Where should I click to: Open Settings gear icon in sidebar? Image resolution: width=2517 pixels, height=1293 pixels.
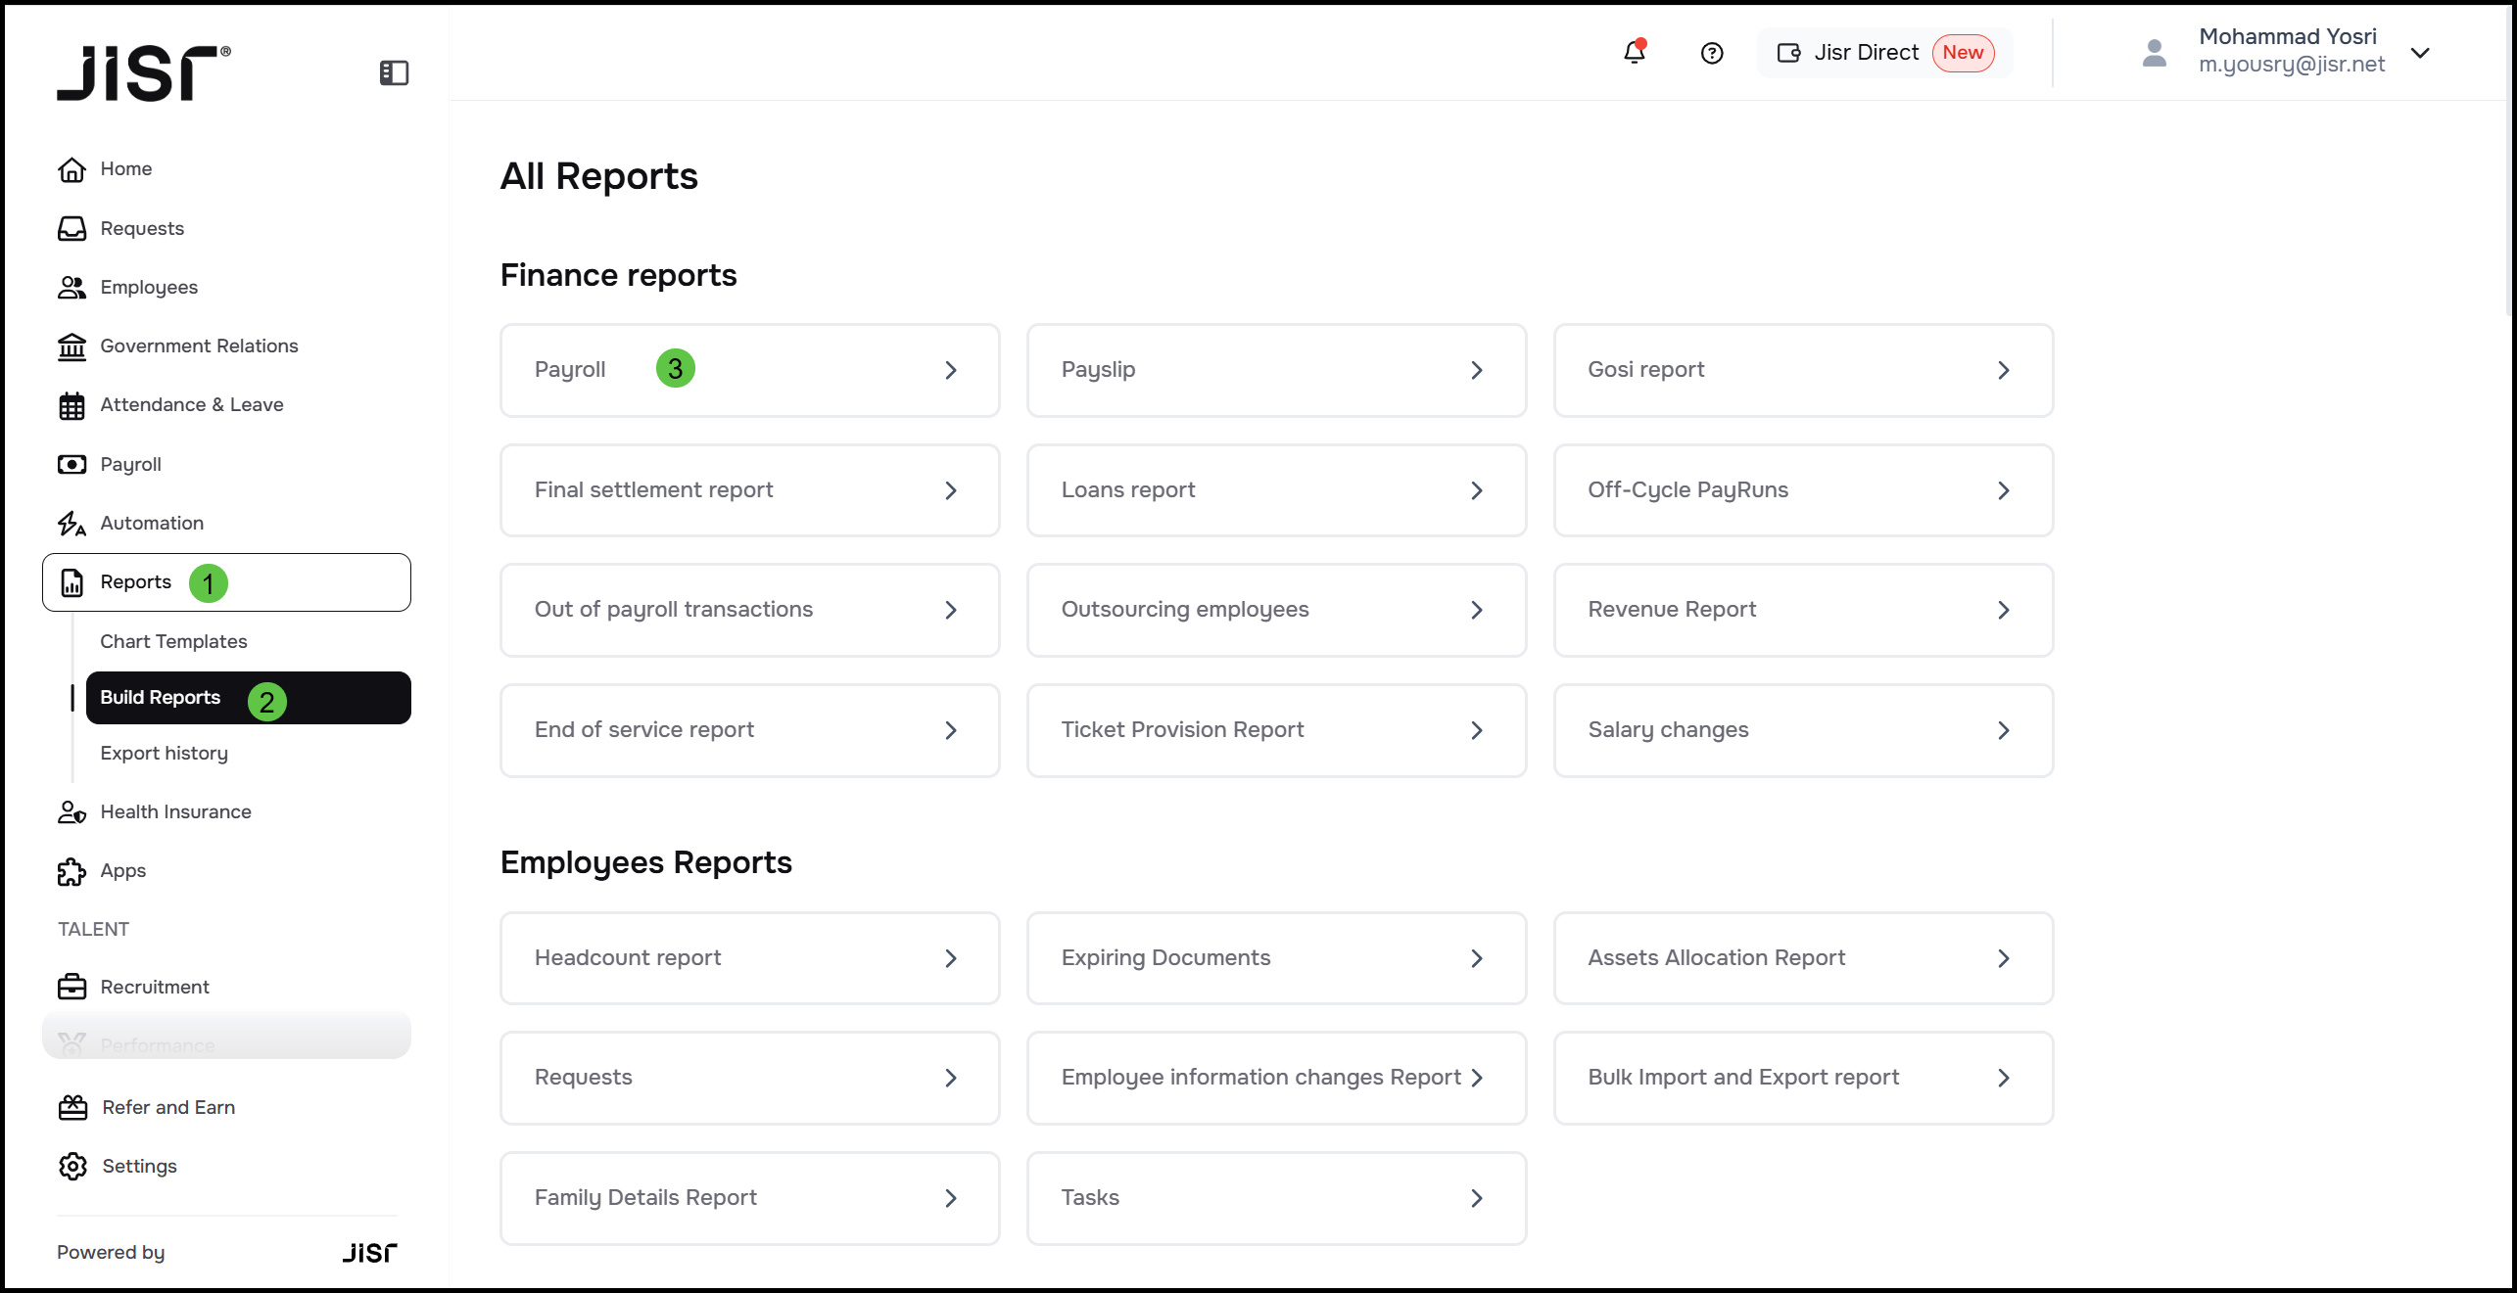click(72, 1166)
